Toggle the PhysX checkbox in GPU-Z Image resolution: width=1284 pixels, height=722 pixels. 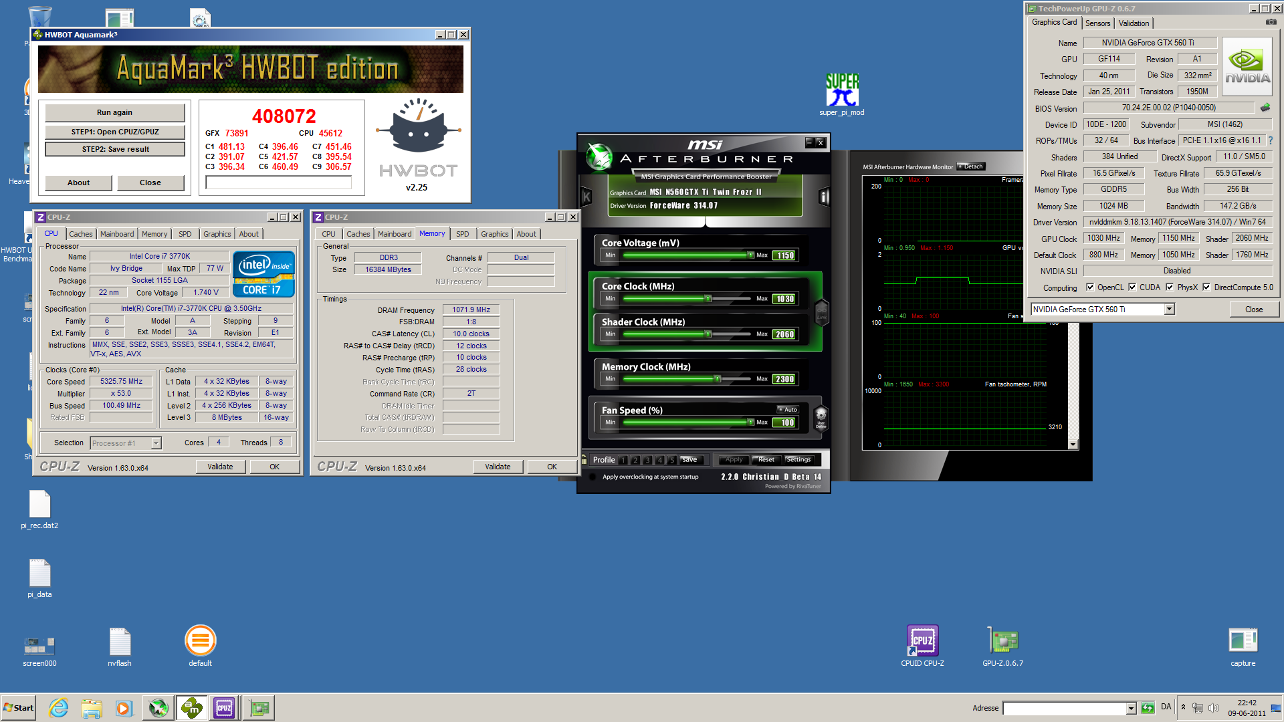(x=1170, y=287)
